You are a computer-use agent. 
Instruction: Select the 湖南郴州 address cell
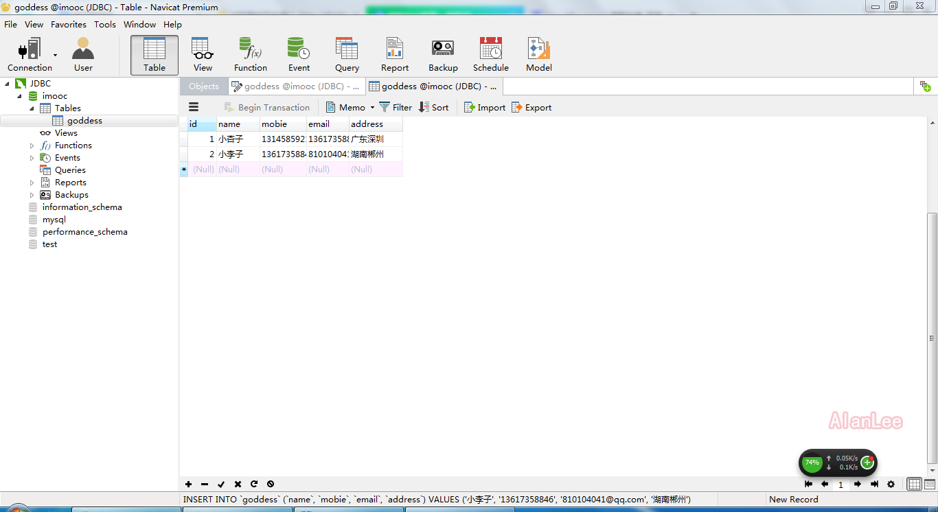pos(376,154)
